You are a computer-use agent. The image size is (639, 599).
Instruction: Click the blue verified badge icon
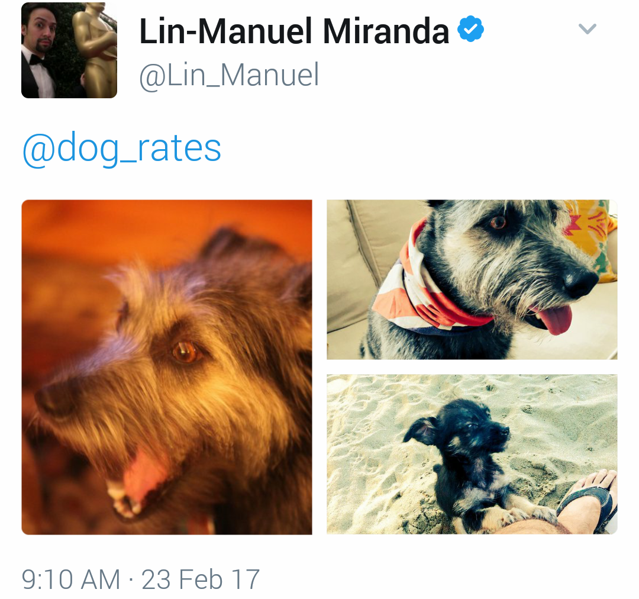pos(470,28)
